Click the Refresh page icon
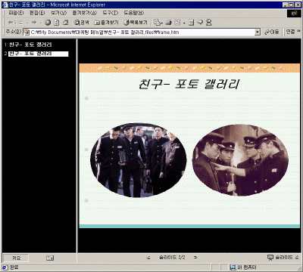 tap(57, 23)
